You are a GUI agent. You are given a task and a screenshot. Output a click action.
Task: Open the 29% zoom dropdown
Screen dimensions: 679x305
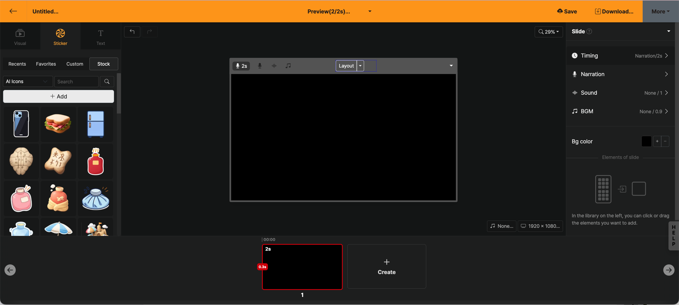(549, 32)
